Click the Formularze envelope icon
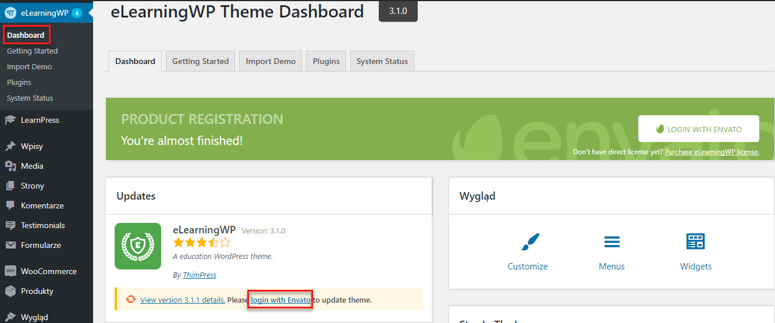The image size is (775, 323). [10, 245]
